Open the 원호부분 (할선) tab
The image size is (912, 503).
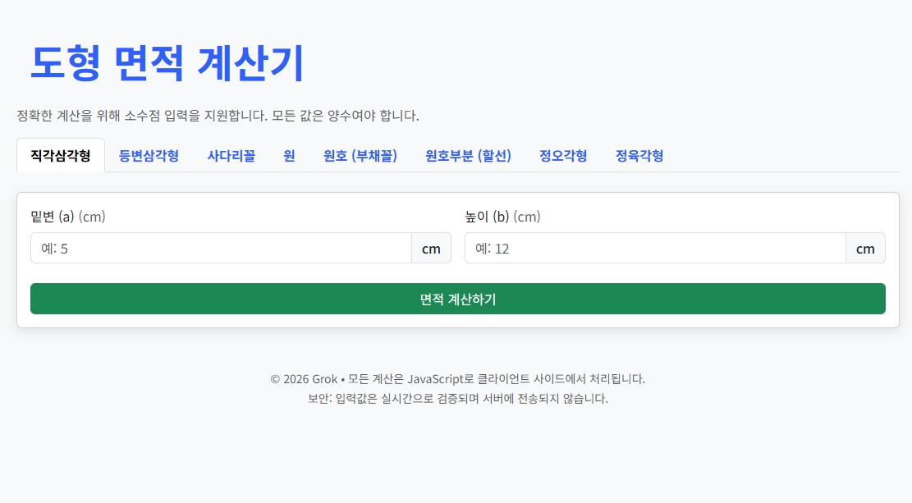point(468,156)
